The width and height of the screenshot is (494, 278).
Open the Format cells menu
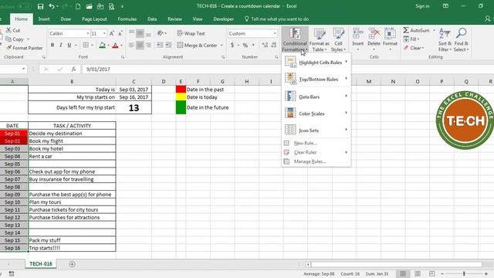(390, 39)
